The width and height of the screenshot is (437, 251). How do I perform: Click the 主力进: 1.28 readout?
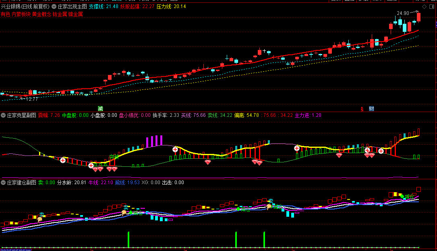(x=308, y=115)
